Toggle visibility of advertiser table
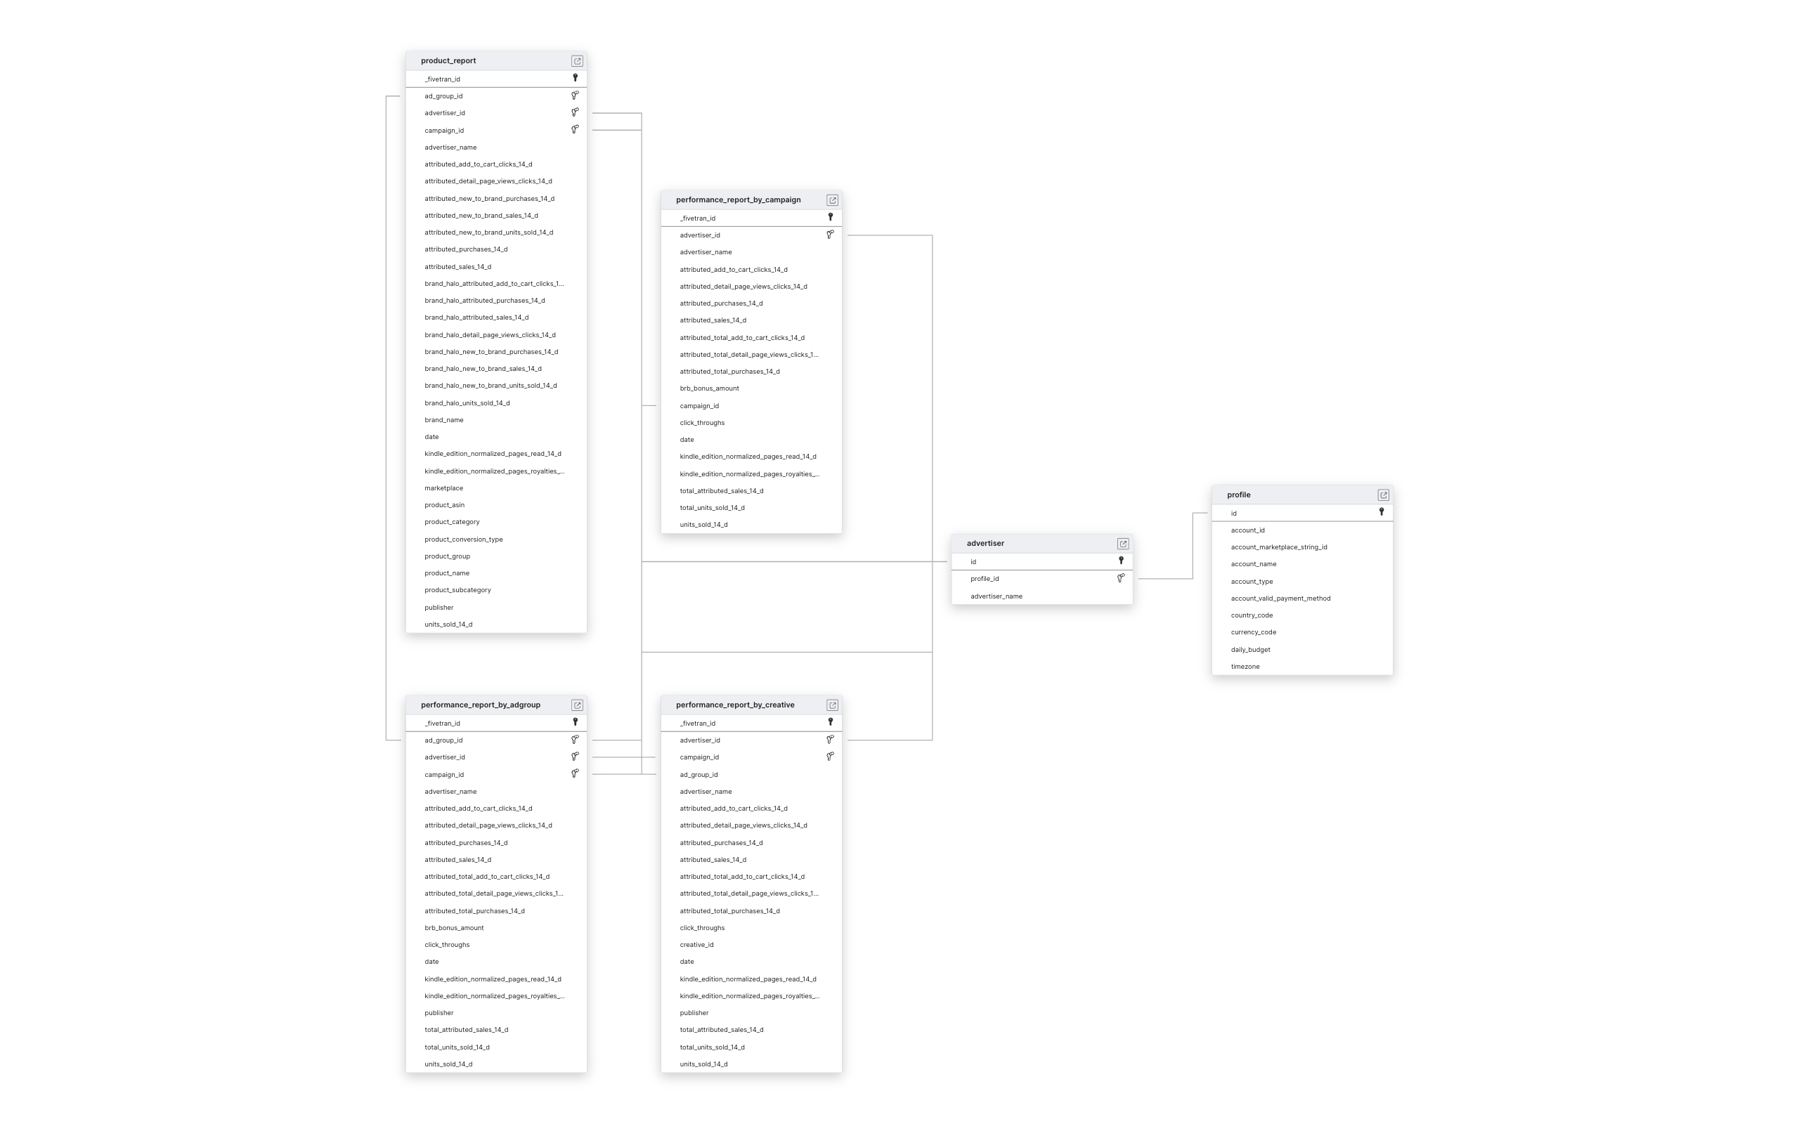The height and width of the screenshot is (1124, 1799). click(1122, 542)
